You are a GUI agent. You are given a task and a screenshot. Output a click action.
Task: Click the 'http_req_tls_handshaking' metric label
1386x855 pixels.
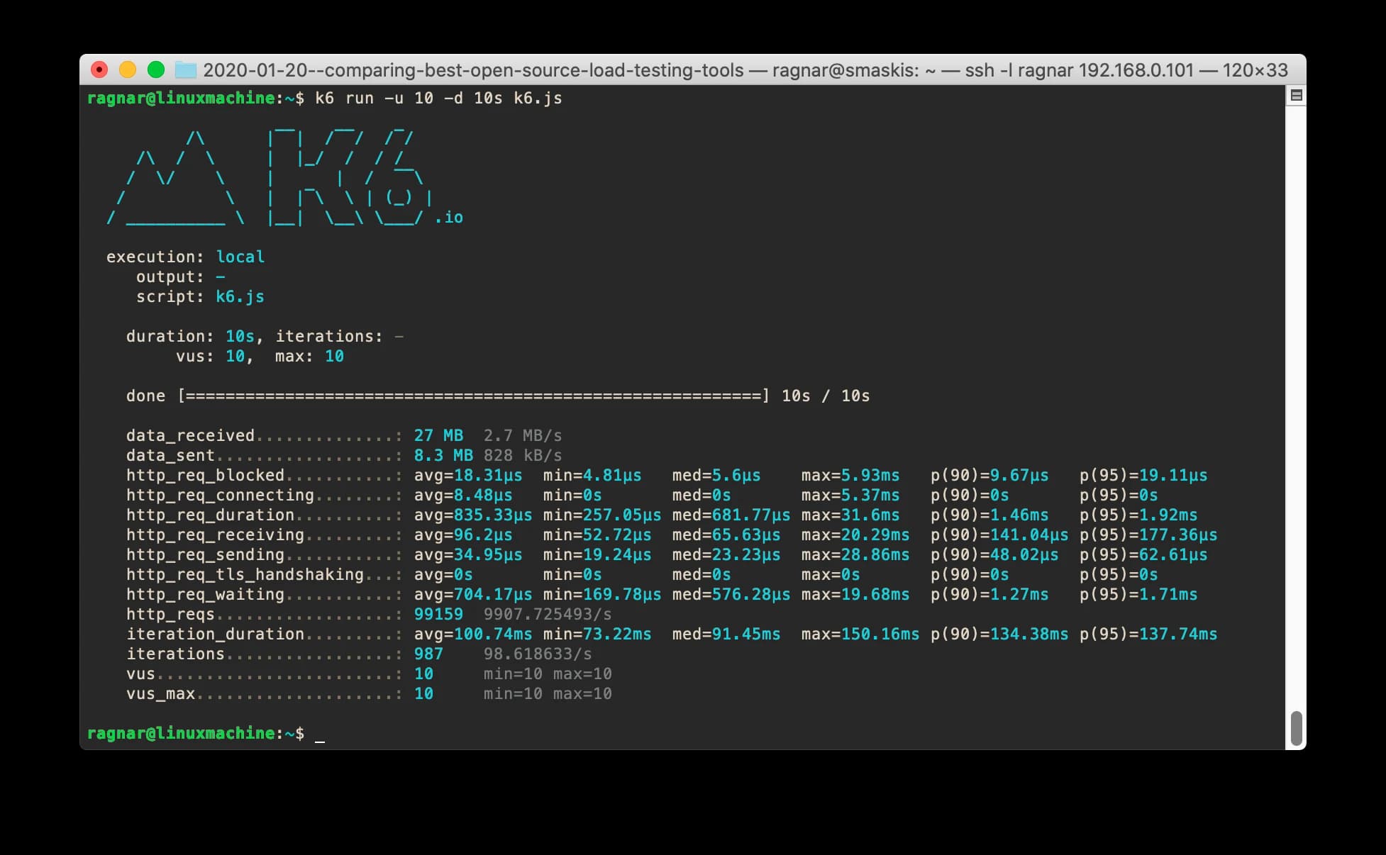tap(245, 574)
